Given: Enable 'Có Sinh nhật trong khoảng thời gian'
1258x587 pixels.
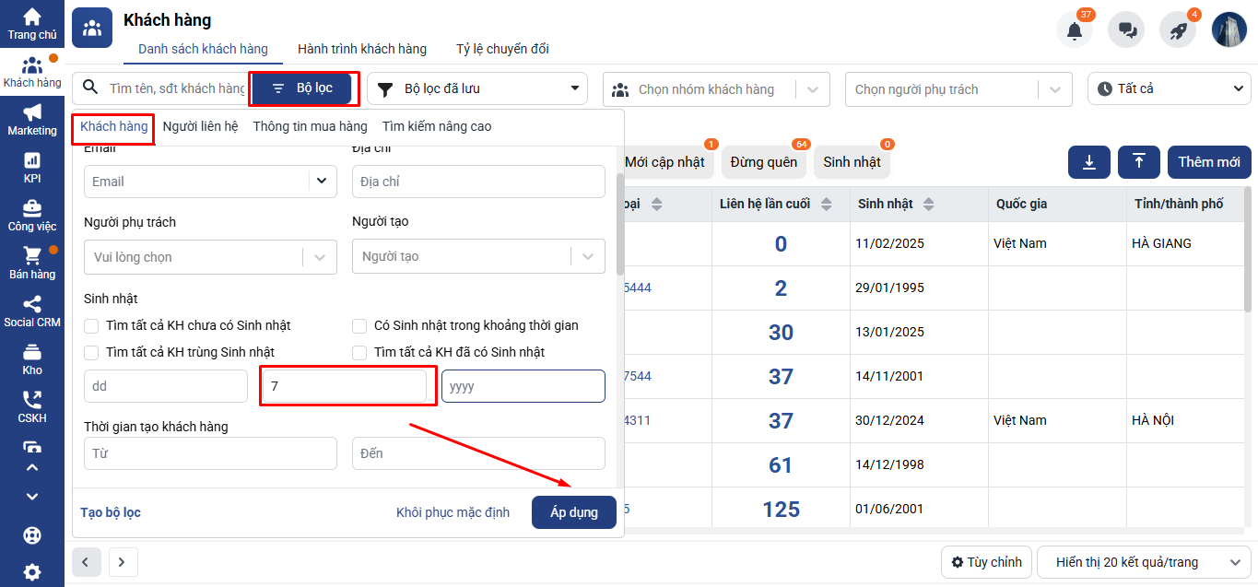Looking at the screenshot, I should (x=359, y=325).
